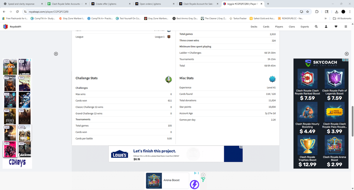Screen dimensions: 354x190
Task: Open a new browser tab
Action: [268, 4]
